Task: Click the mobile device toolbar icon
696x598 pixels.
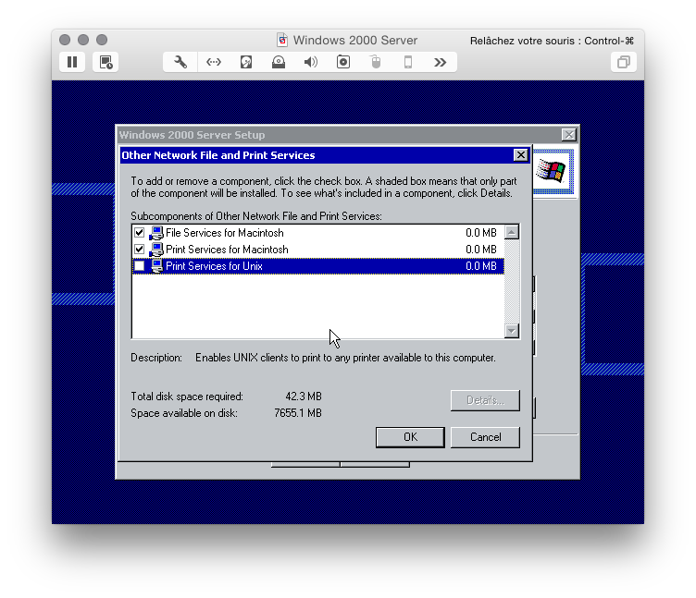Action: [408, 62]
